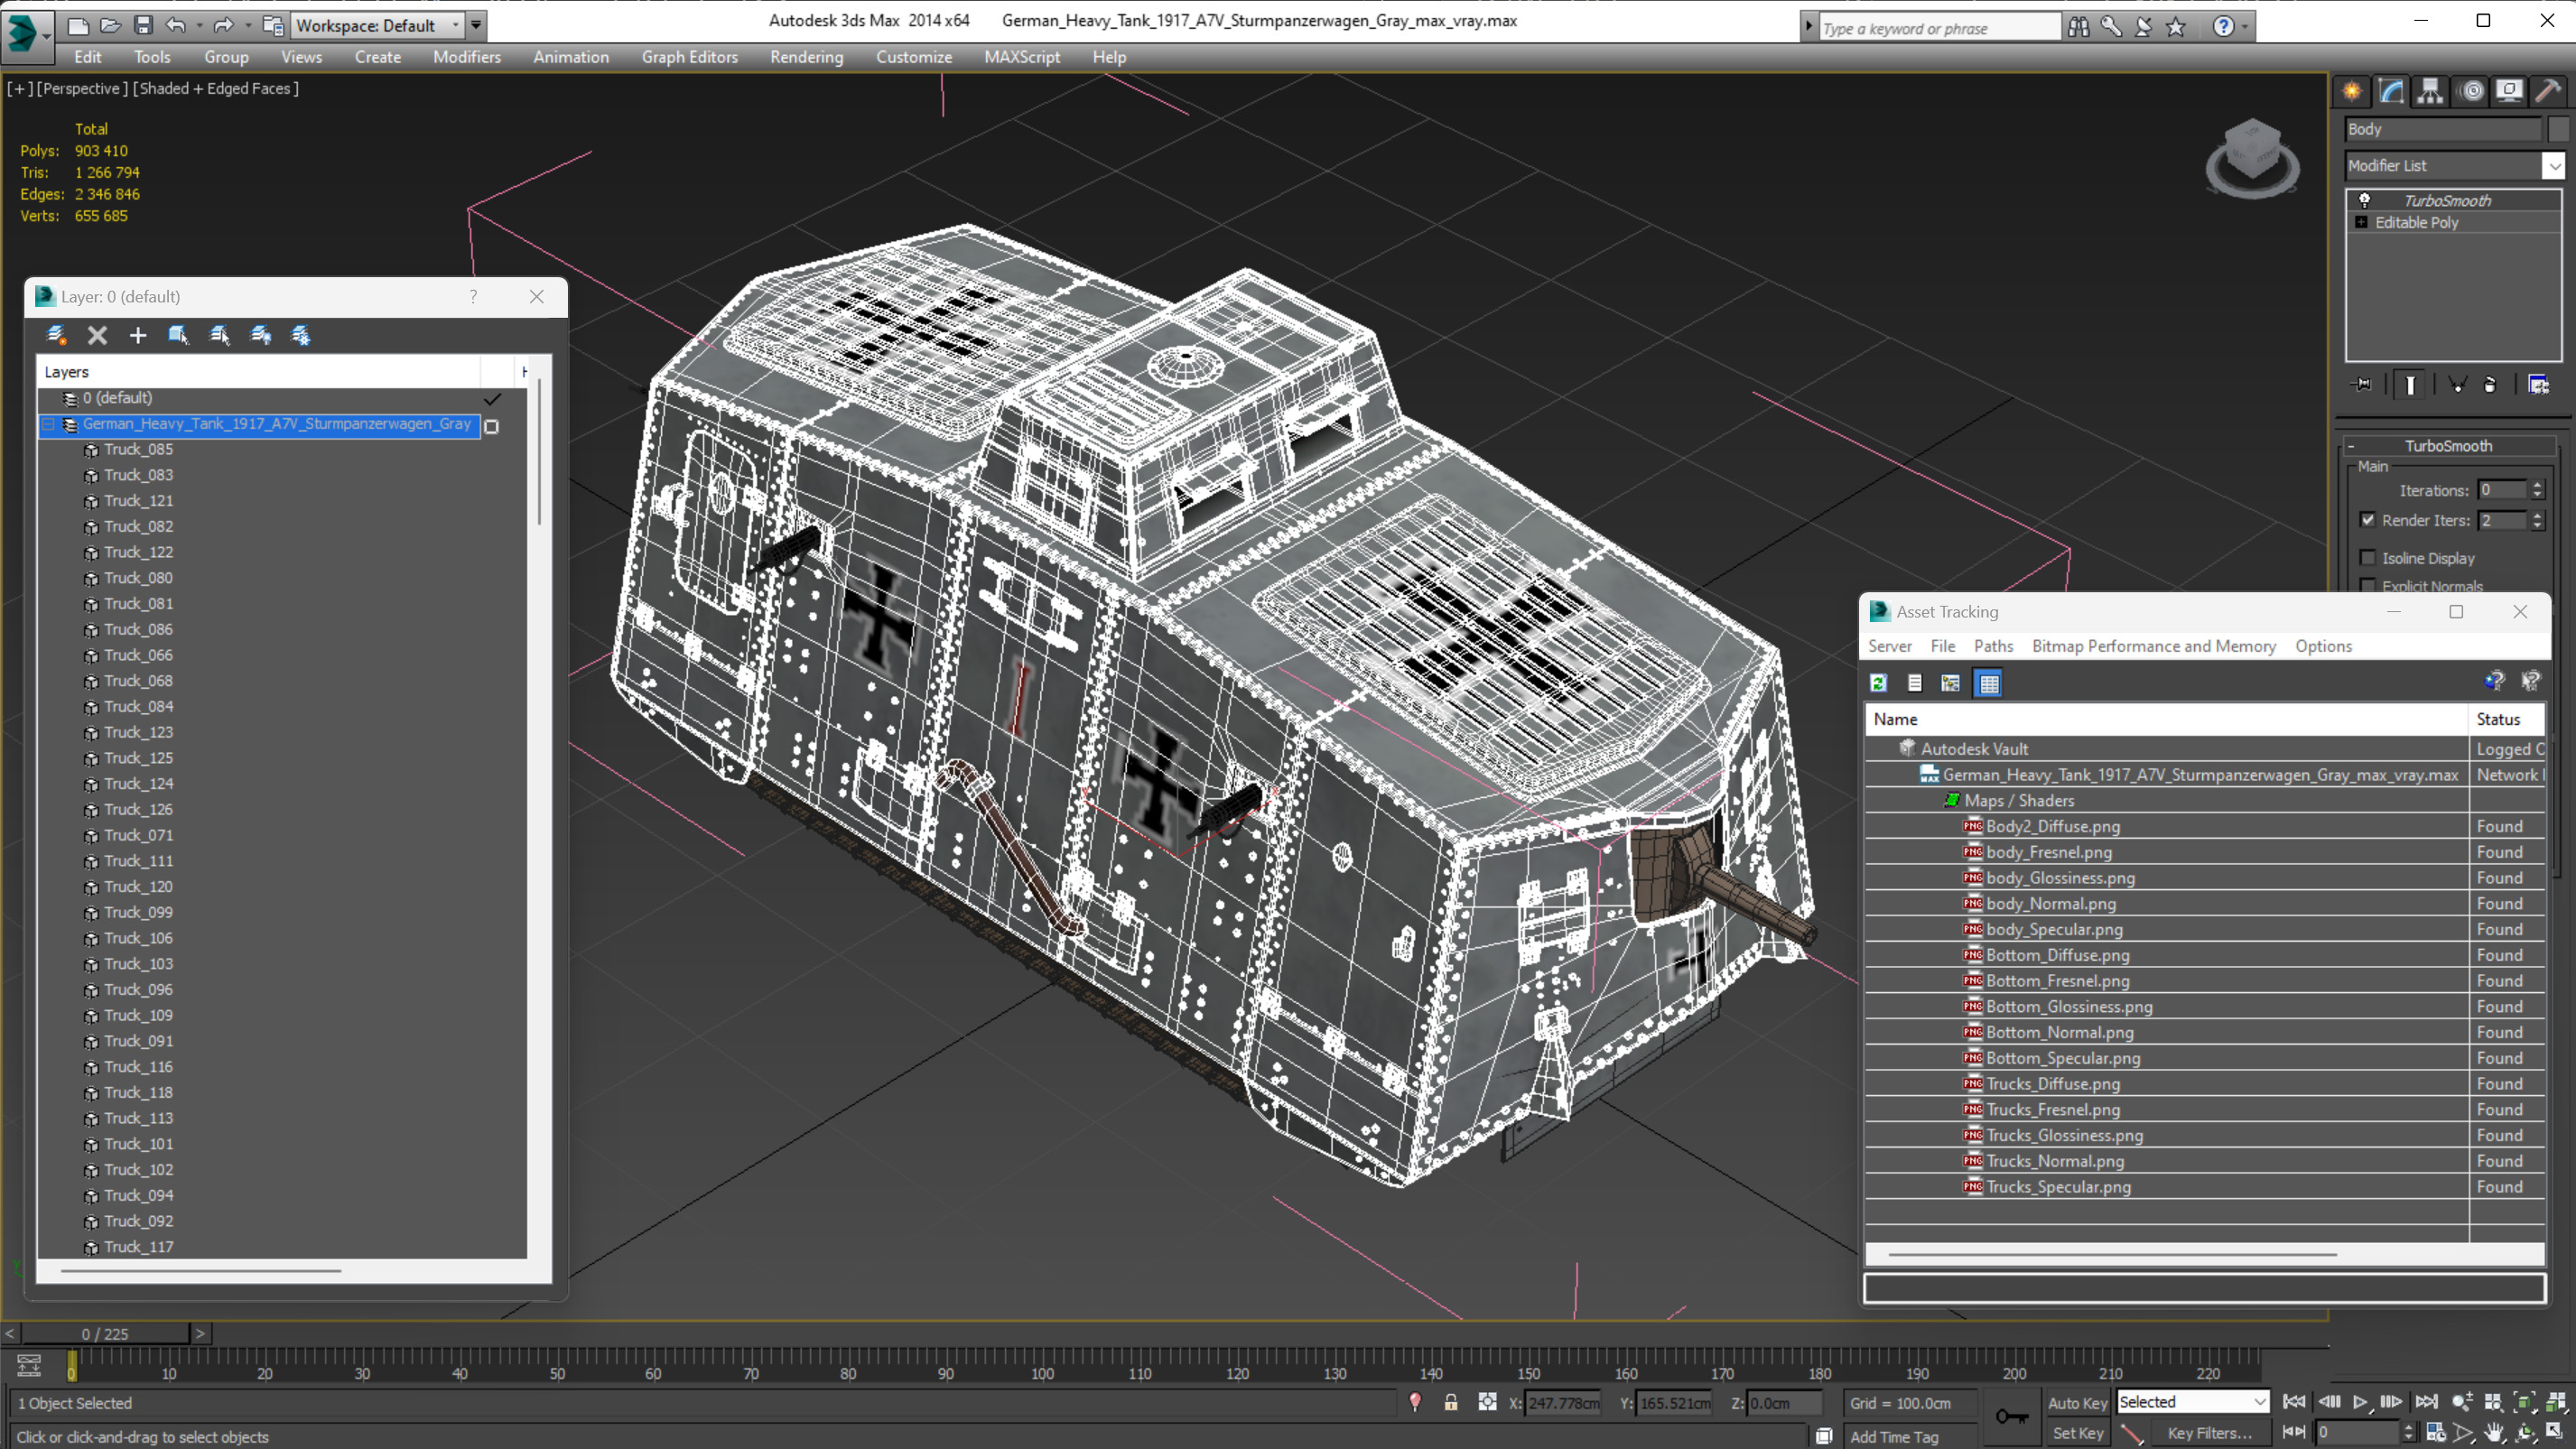Image resolution: width=2576 pixels, height=1449 pixels.
Task: Click the Shaded + Edged Faces viewport label
Action: coord(216,88)
